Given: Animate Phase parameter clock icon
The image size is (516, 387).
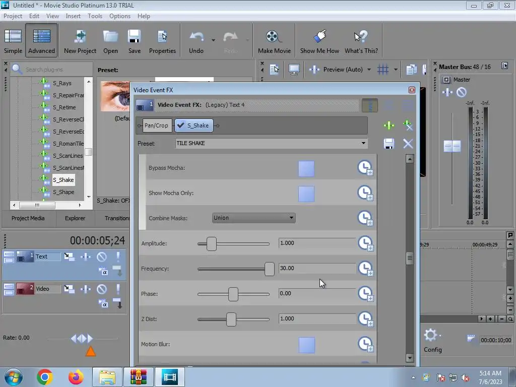Looking at the screenshot, I should coord(365,294).
